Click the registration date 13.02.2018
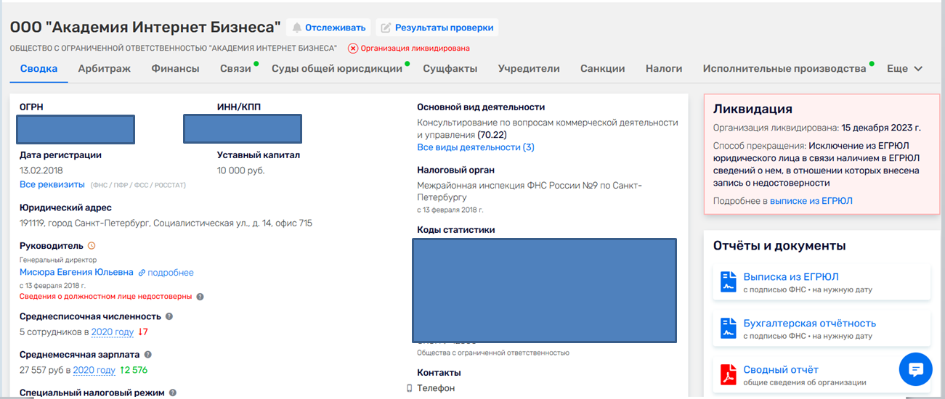 click(43, 170)
